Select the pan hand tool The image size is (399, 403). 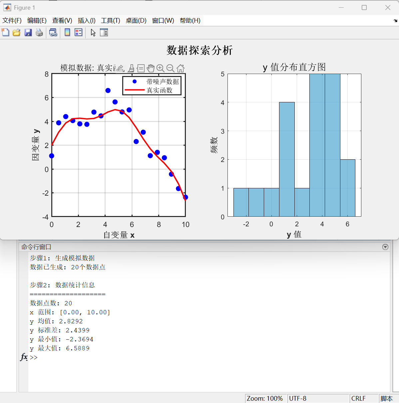tap(151, 68)
